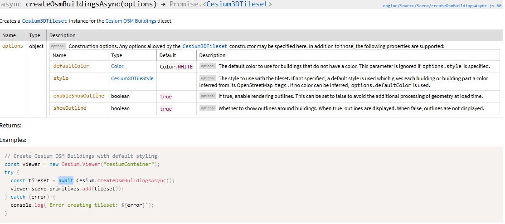Screen dimensions: 505x224
Task: Click the style property name
Action: [61, 78]
